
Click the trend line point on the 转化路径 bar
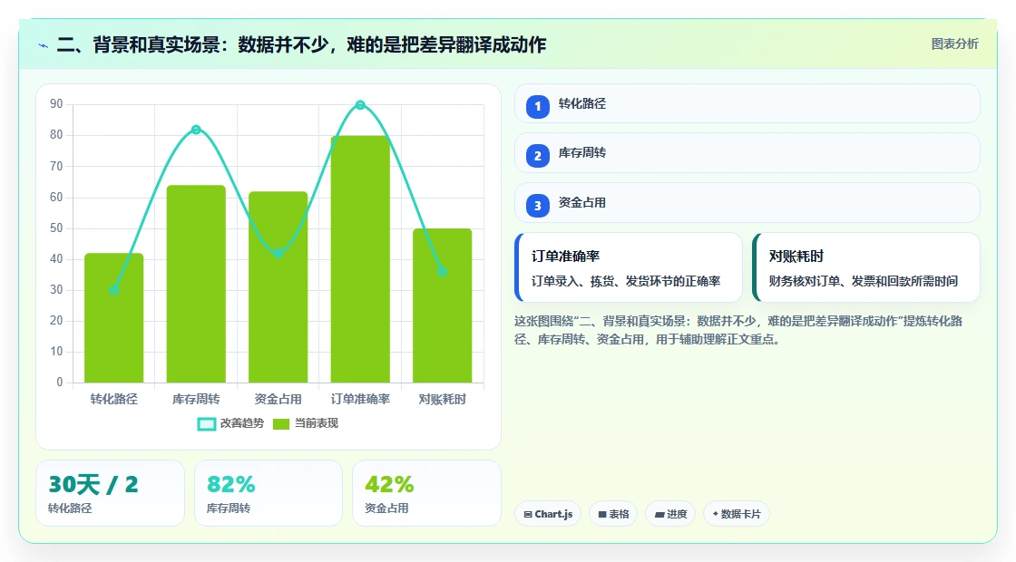pos(114,290)
